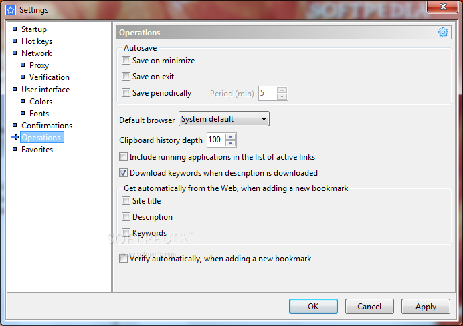
Task: Open the Favorites settings page
Action: click(37, 150)
